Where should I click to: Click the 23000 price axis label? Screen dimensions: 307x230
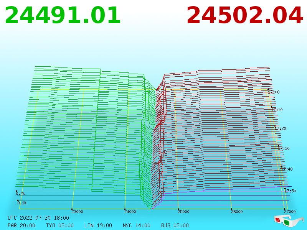coord(77,212)
